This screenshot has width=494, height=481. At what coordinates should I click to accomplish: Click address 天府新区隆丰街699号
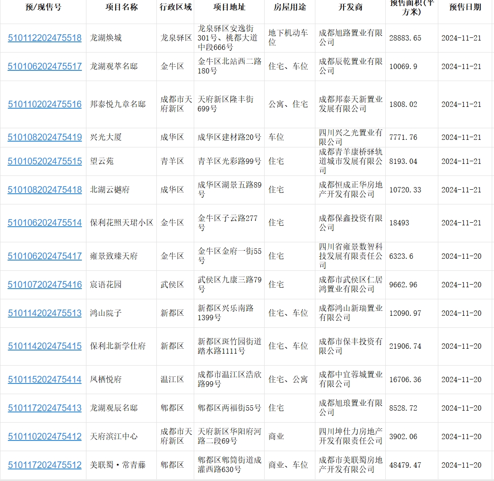tap(225, 104)
